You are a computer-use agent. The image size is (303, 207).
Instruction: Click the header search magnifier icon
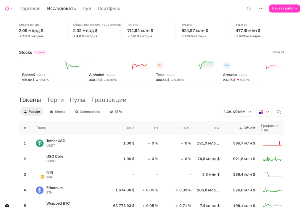[249, 9]
